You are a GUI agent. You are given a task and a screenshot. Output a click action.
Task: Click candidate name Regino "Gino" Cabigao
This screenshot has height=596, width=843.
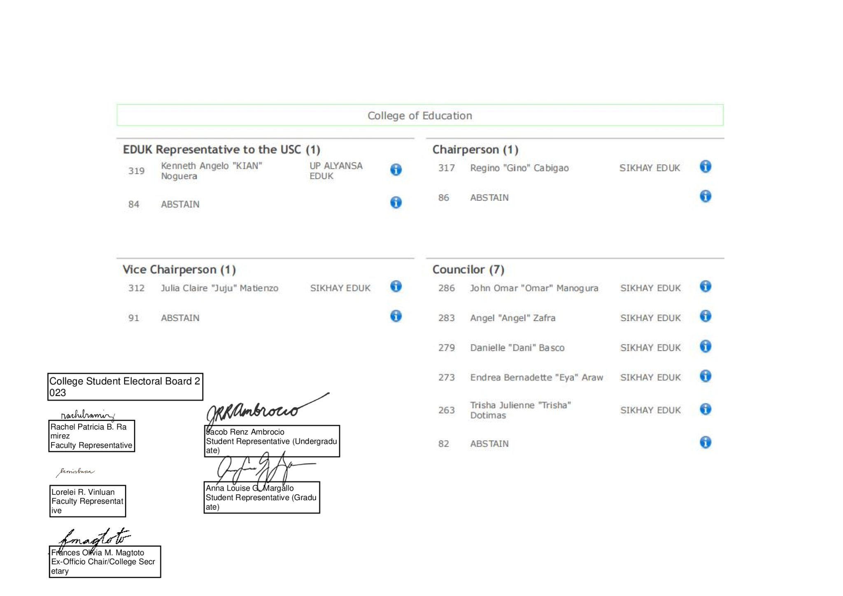(519, 168)
